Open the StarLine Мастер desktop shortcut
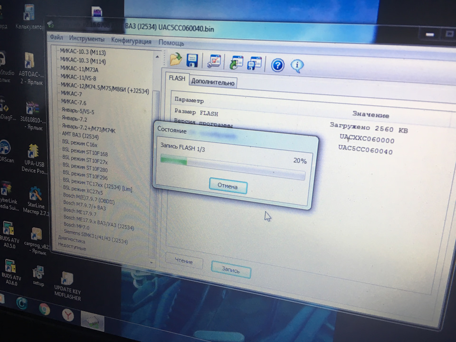This screenshot has width=456, height=342. tap(36, 200)
